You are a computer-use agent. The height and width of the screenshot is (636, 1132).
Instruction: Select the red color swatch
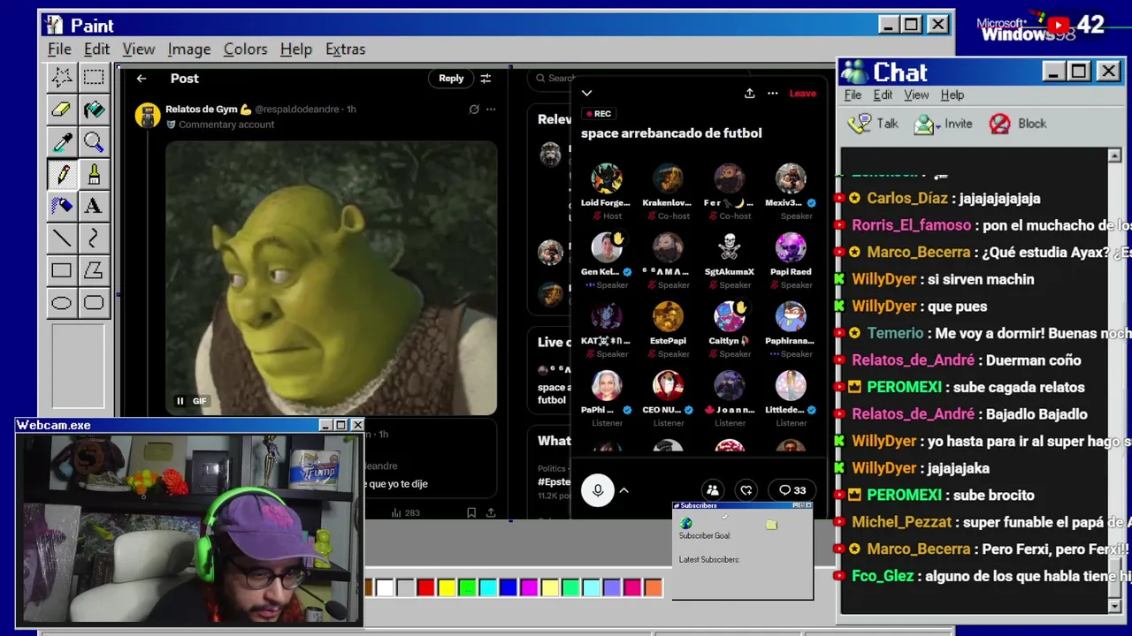point(425,587)
